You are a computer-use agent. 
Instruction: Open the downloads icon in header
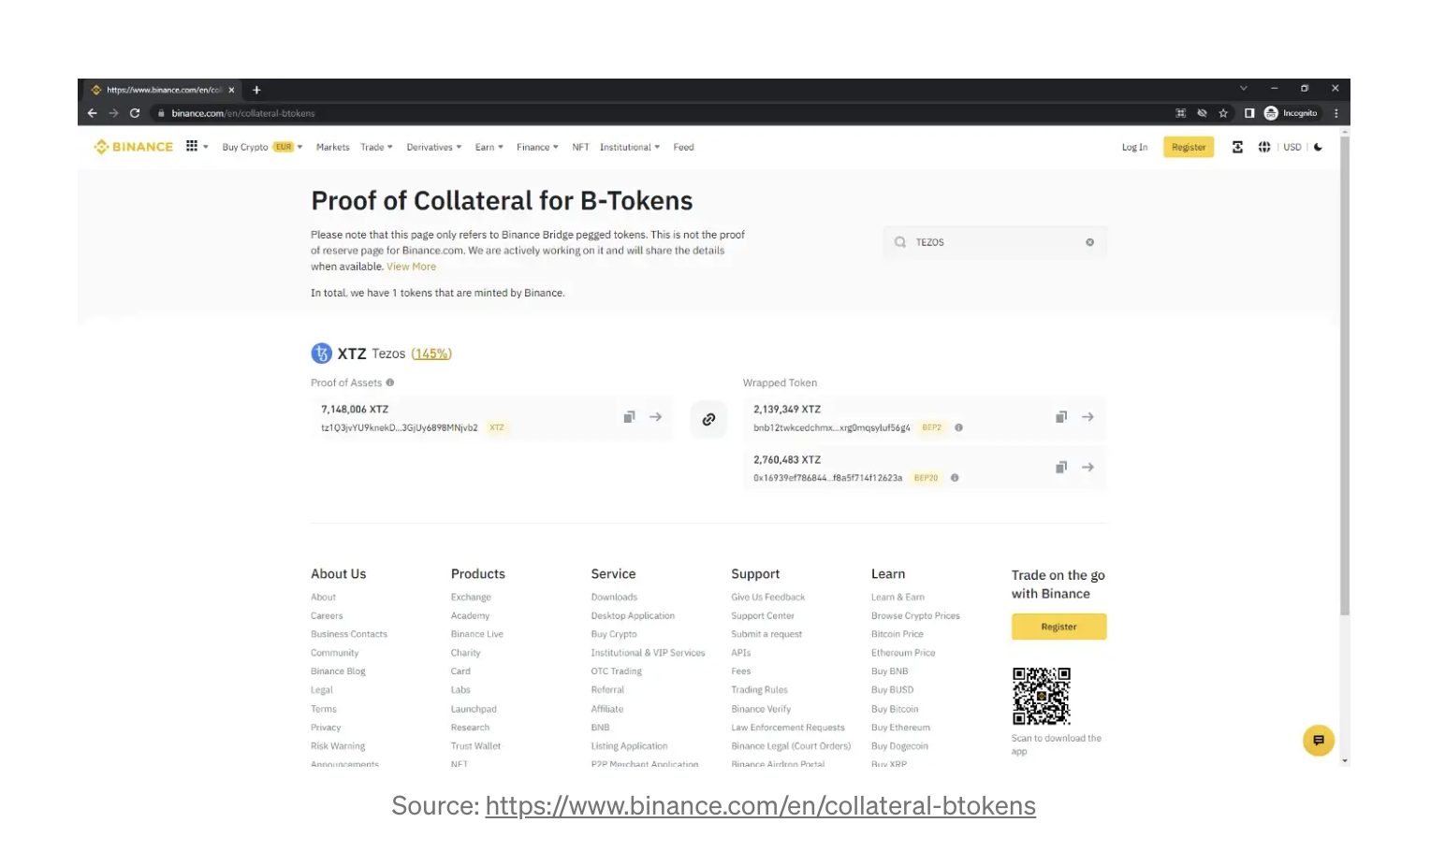pos(1237,147)
